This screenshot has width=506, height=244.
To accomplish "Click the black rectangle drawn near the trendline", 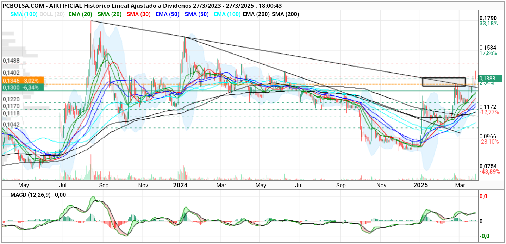I will 444,82.
